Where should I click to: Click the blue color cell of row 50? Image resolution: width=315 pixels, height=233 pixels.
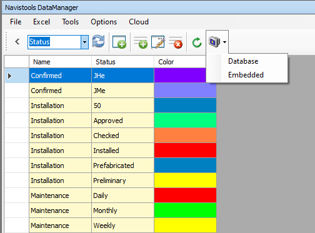click(185, 106)
